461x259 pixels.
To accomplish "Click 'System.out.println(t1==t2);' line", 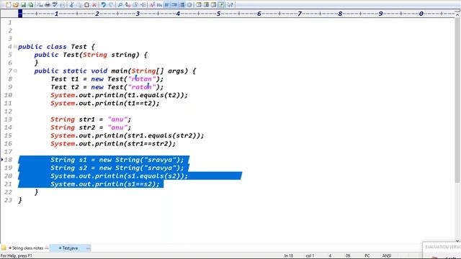I will [x=105, y=104].
